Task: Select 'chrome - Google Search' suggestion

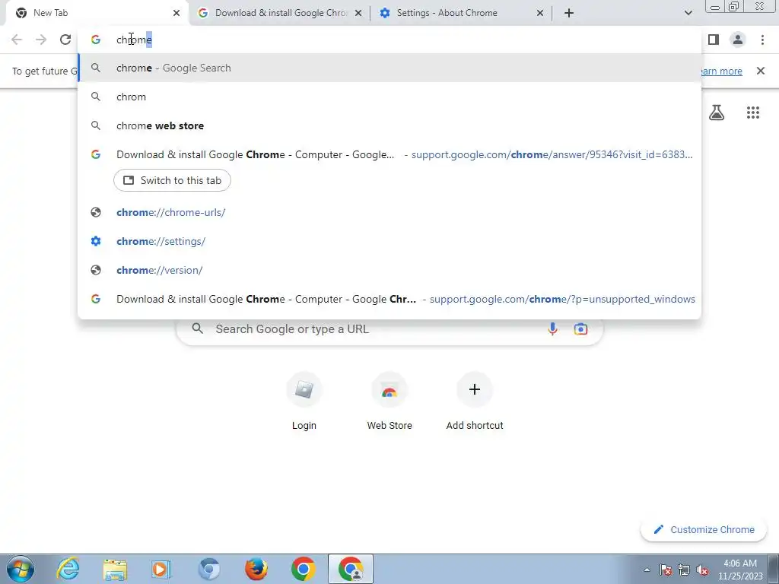Action: 389,68
